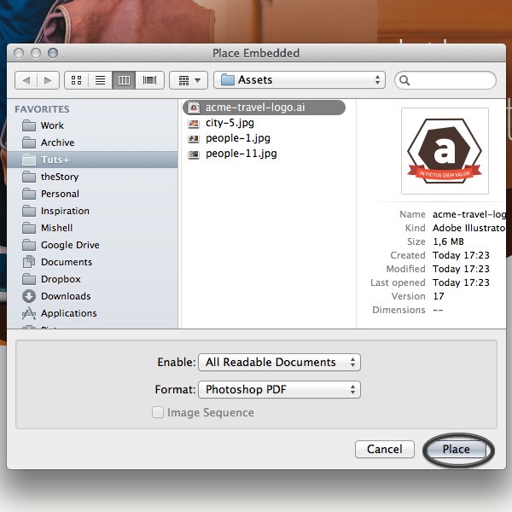The width and height of the screenshot is (512, 512).
Task: Open the Enable file type dropdown
Action: (x=280, y=362)
